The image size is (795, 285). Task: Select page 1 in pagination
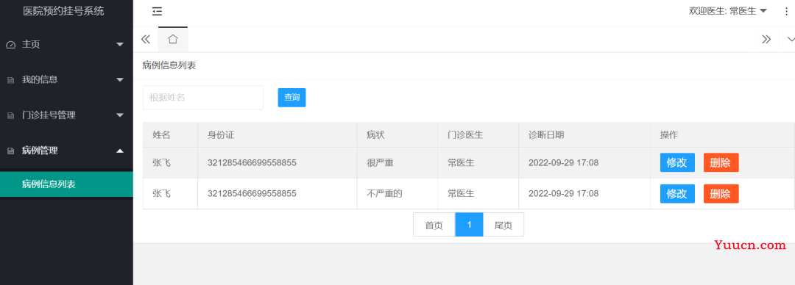tap(469, 225)
